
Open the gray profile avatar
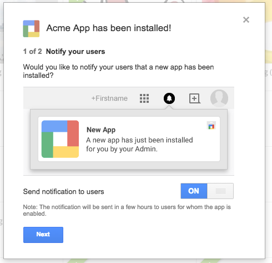219,98
